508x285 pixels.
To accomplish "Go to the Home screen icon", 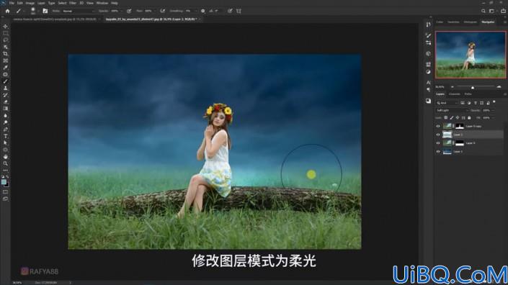I will pos(7,11).
